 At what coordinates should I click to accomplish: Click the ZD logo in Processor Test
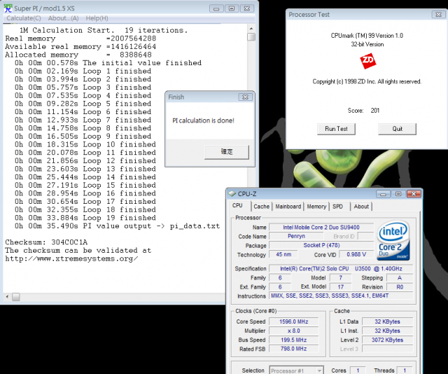coord(367,61)
